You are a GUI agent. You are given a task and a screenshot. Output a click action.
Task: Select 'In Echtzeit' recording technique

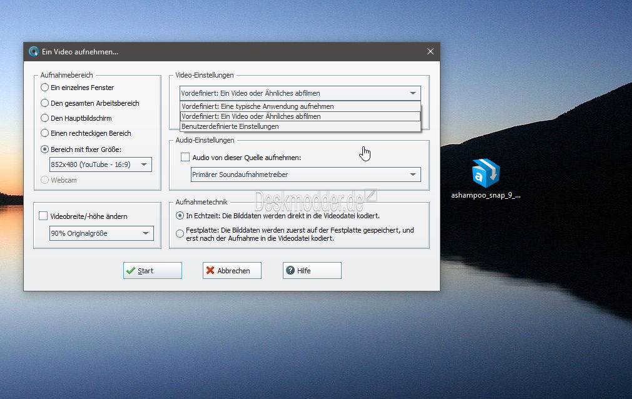click(x=180, y=216)
